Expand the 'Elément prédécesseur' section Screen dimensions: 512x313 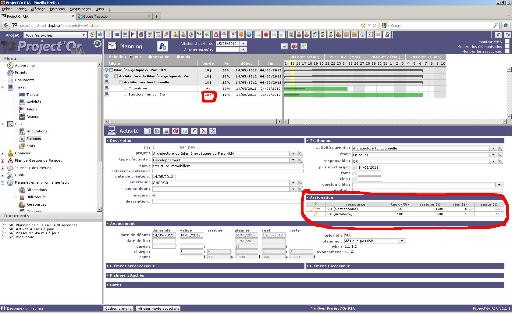click(x=132, y=266)
